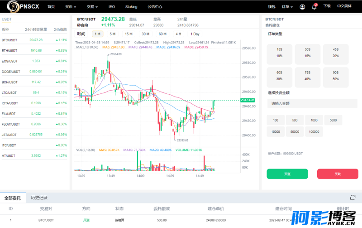Set chart interval to 60 M
This screenshot has height=228, width=362.
(162, 34)
